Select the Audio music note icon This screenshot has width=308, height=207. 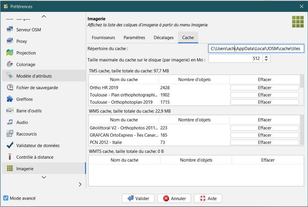[x=10, y=122]
